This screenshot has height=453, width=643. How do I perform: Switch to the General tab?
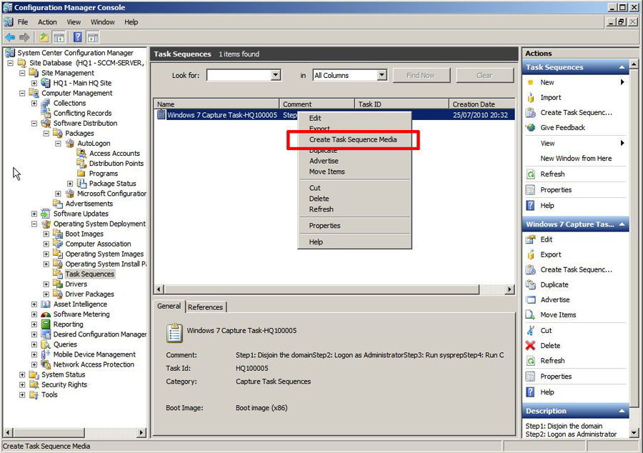click(169, 307)
